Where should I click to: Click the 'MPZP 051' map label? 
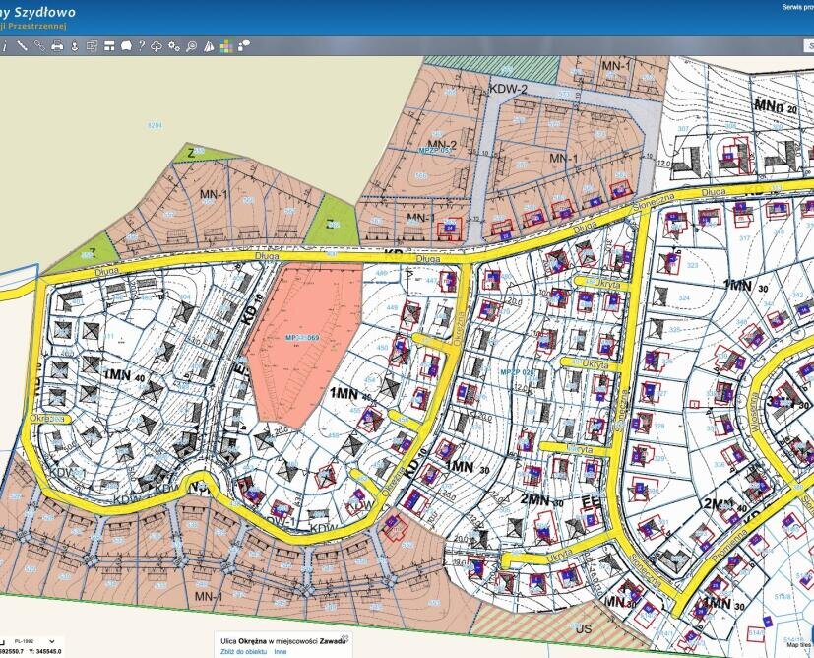pyautogui.click(x=435, y=150)
